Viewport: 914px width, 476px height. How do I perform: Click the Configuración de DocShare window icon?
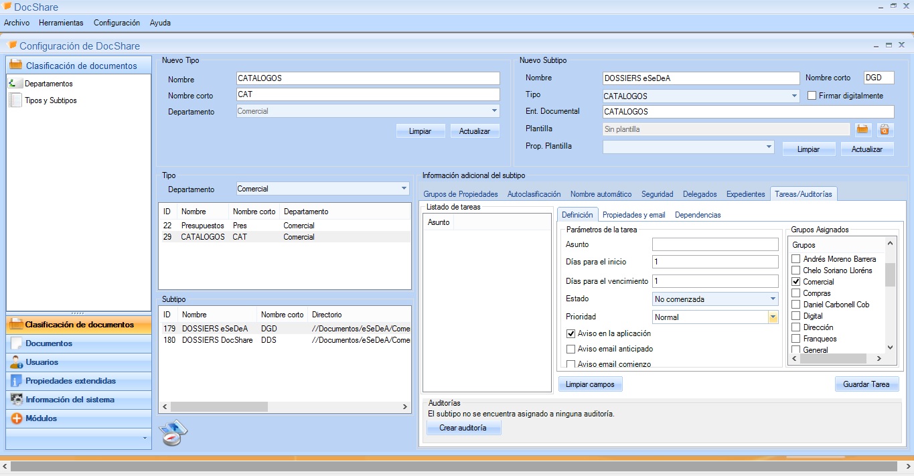tap(12, 46)
